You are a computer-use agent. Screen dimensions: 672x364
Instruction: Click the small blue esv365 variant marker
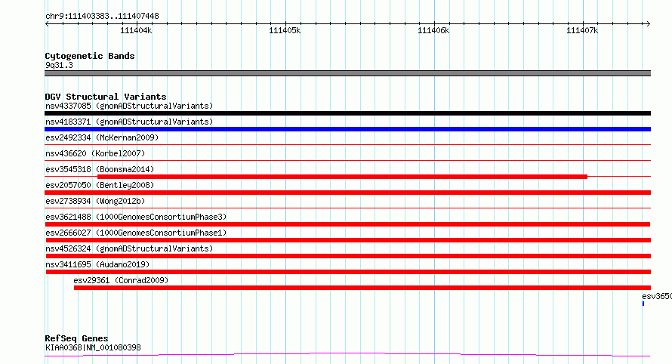pyautogui.click(x=643, y=304)
